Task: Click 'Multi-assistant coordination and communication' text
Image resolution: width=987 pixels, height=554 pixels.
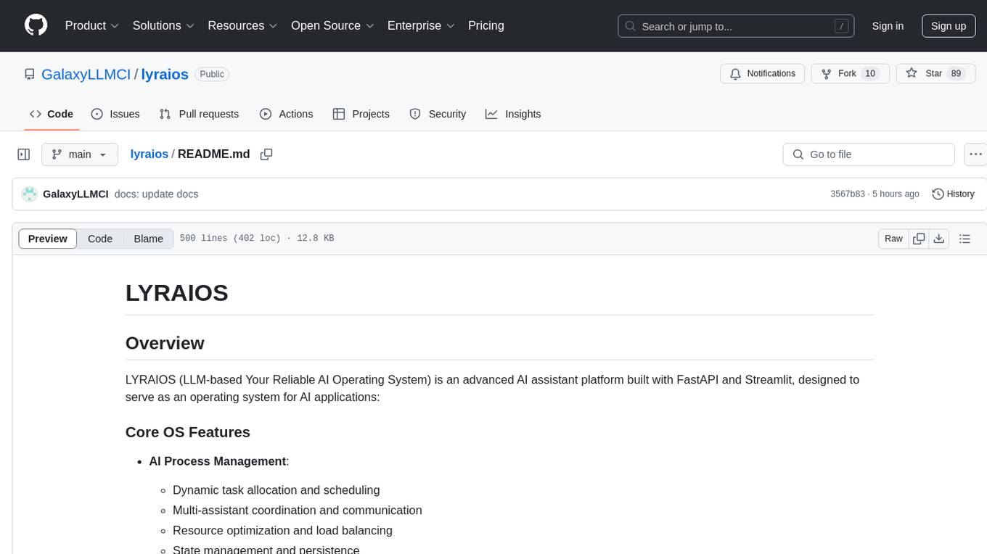Action: [x=298, y=510]
